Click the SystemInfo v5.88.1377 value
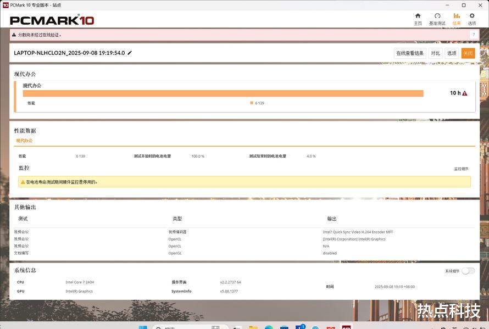Image resolution: width=489 pixels, height=329 pixels. (x=229, y=291)
